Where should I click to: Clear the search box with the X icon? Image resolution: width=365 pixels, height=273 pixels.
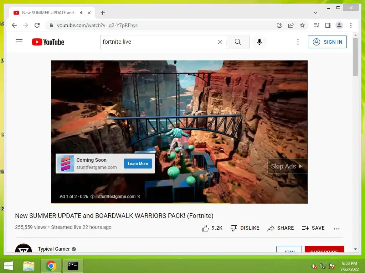point(220,42)
